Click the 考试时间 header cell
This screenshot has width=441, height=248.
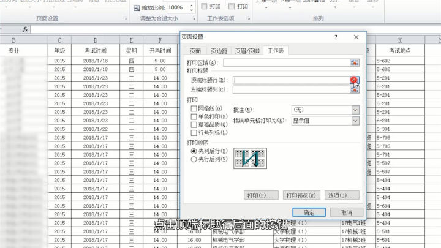(x=96, y=51)
